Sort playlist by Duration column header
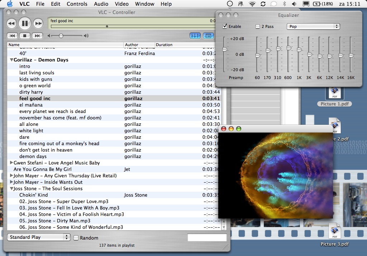The width and height of the screenshot is (367, 256). click(185, 45)
